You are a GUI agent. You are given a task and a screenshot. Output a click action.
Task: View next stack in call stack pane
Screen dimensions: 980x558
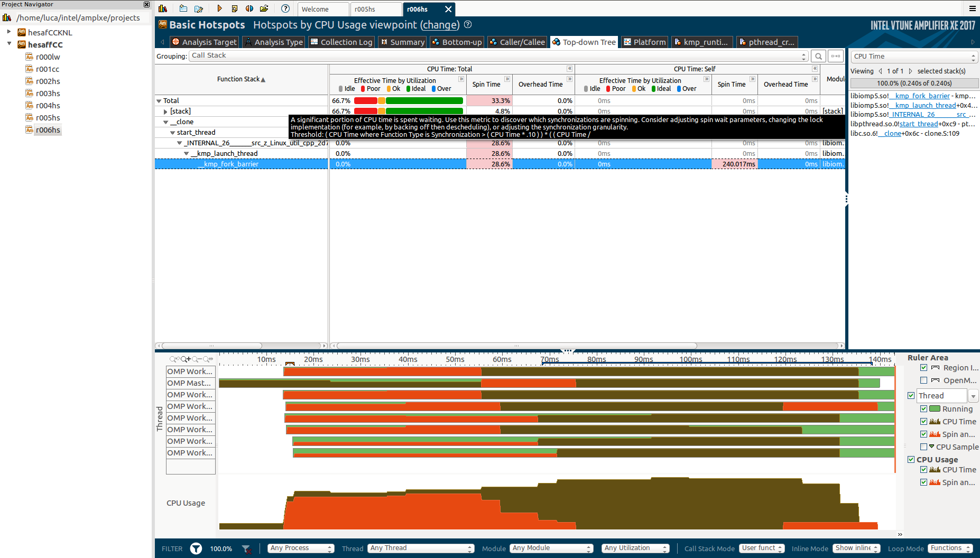pos(910,71)
